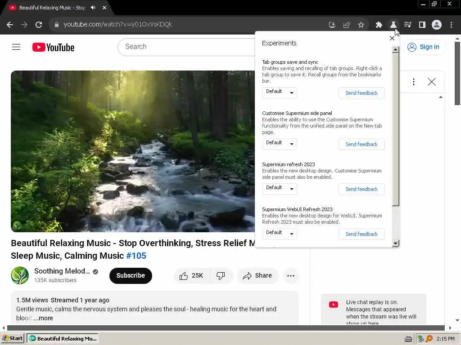The height and width of the screenshot is (345, 461).
Task: Click the on-screen keyboard tray icon
Action: tap(408, 339)
